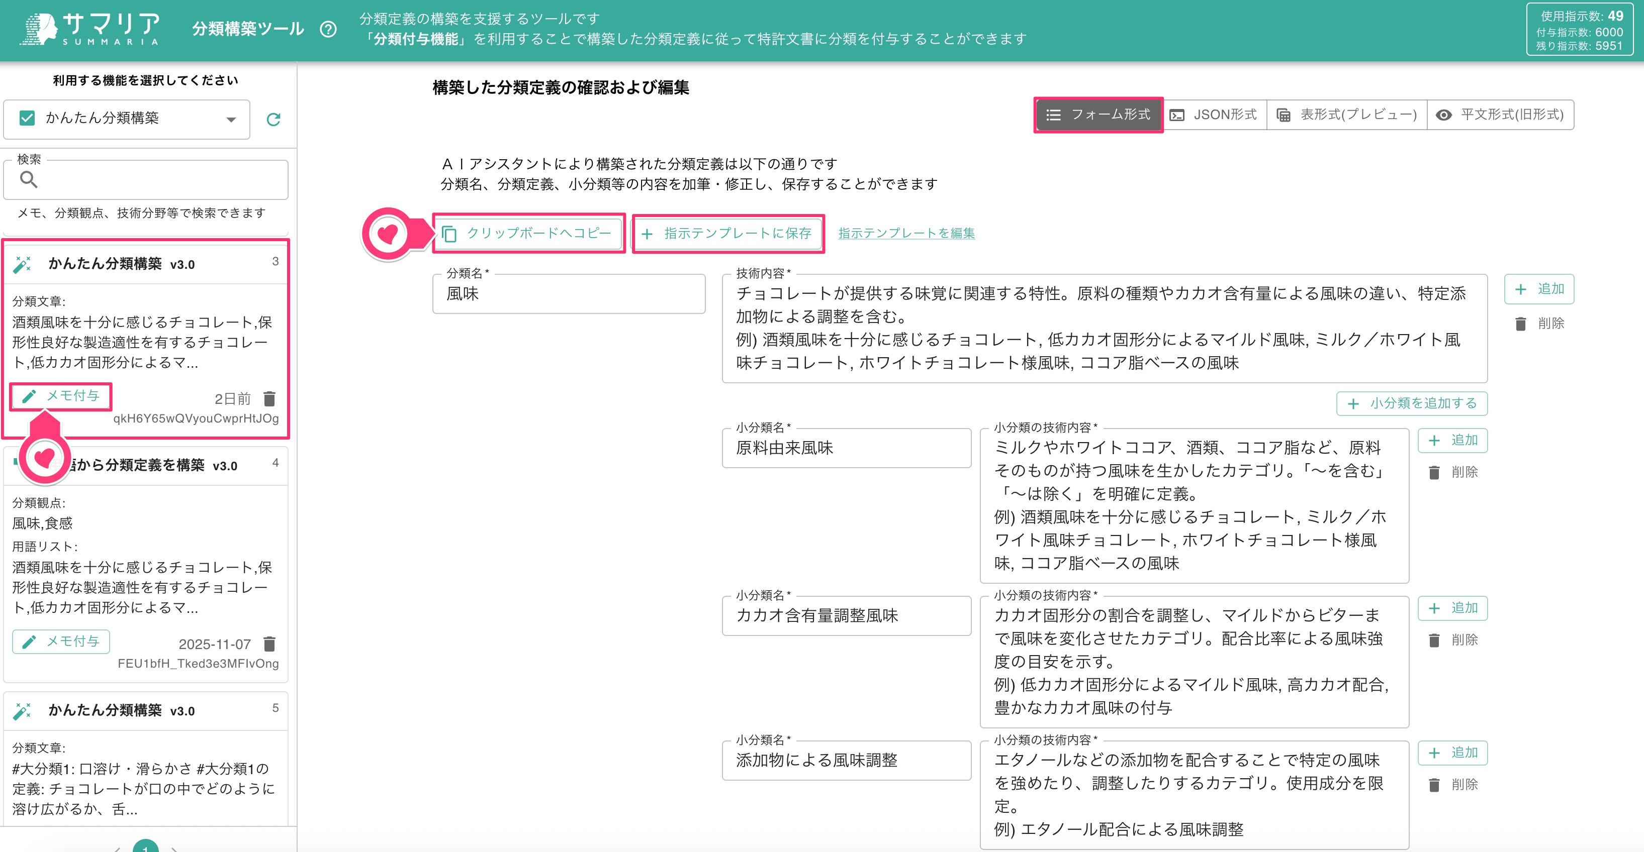Edit the 分類名 field 風味
This screenshot has height=852, width=1644.
[x=569, y=294]
